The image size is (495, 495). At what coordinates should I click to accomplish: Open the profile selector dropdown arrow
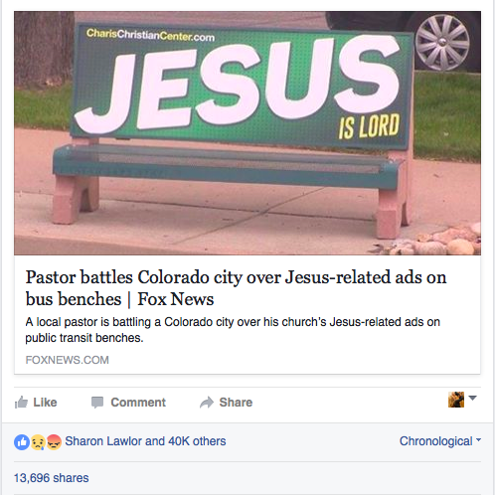(473, 398)
